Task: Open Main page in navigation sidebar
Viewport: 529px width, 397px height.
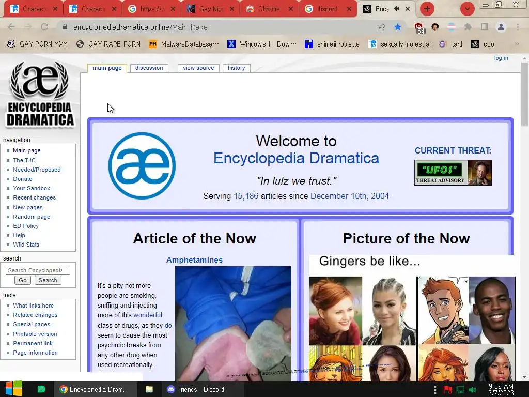Action: [27, 150]
